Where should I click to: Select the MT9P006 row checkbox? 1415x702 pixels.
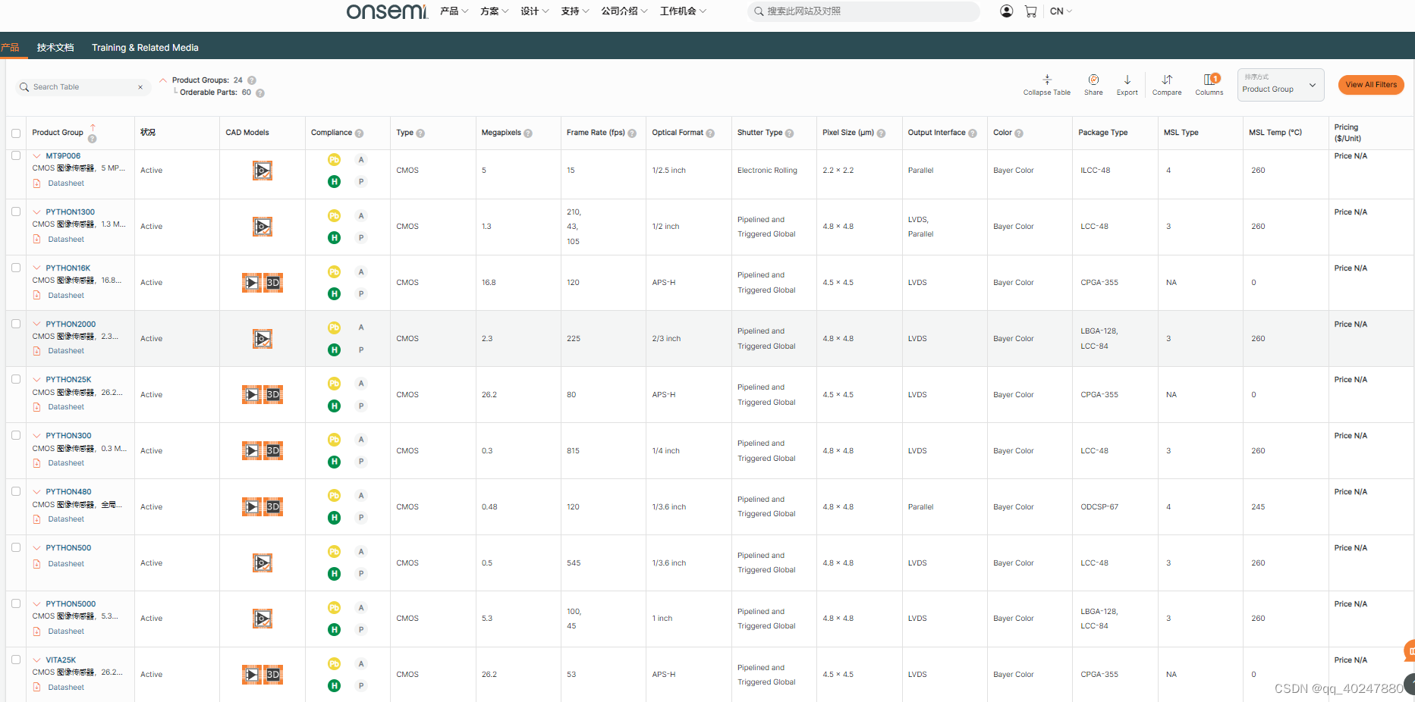(16, 155)
